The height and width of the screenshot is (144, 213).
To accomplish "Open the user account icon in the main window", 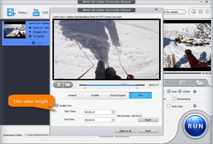I will click(194, 12).
